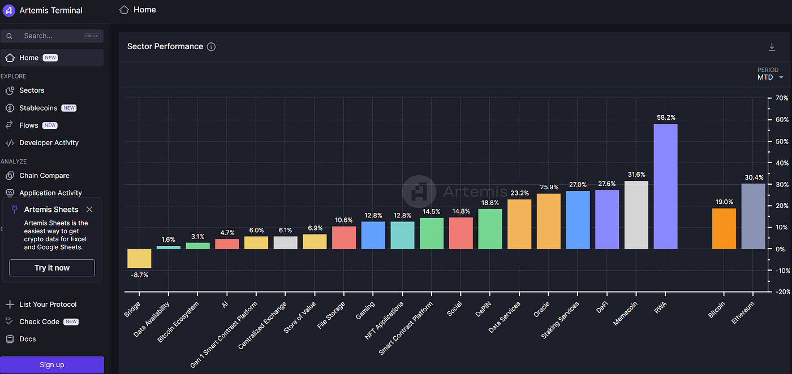Click the Data Availability bar at 1.6%
The height and width of the screenshot is (374, 792).
click(169, 247)
